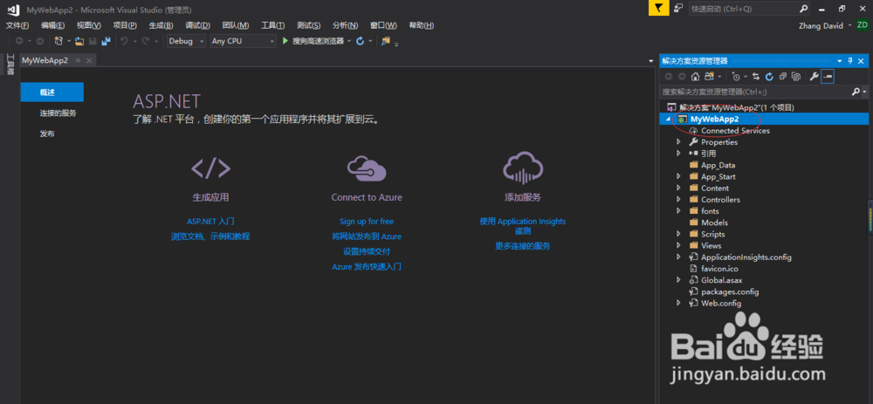Expand the Properties node
Image resolution: width=873 pixels, height=404 pixels.
click(678, 142)
